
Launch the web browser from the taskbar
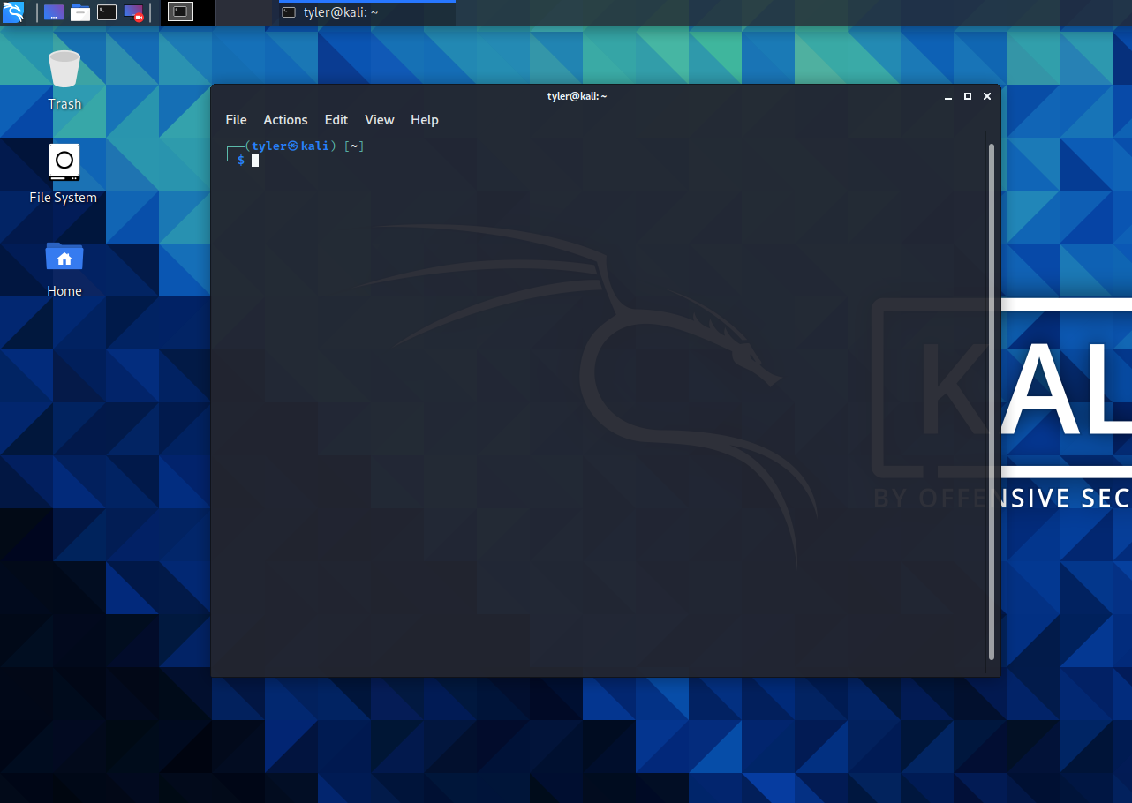(53, 12)
